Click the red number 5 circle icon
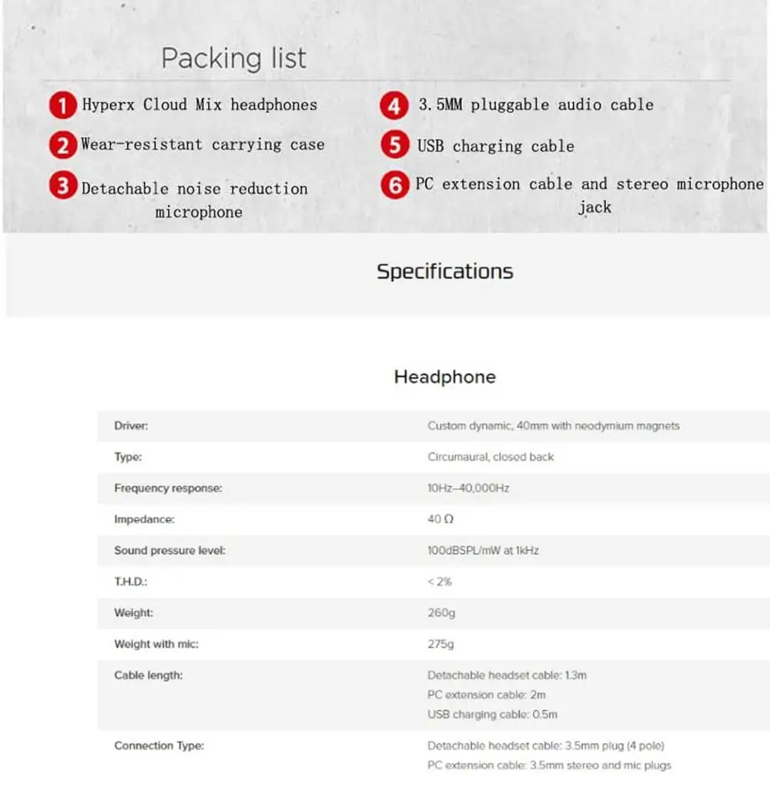 tap(395, 145)
